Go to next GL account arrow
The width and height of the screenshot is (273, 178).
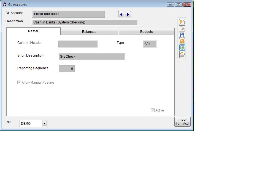tap(128, 14)
